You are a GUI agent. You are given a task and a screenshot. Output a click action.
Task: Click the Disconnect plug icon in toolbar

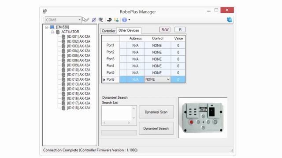94,20
